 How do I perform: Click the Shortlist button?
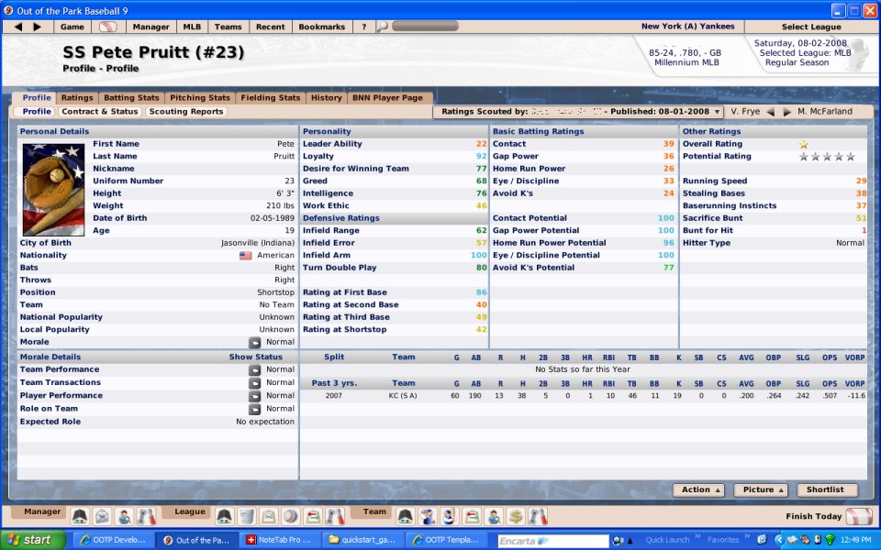coord(825,489)
